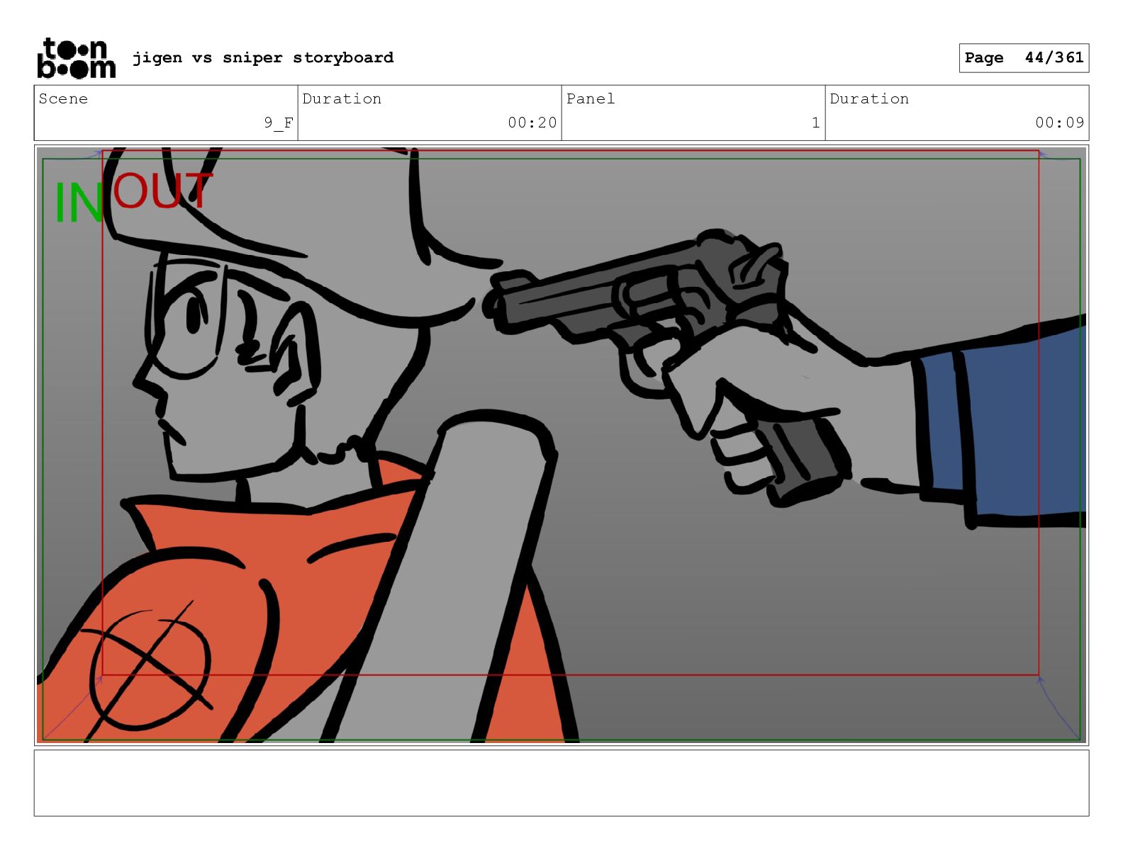Click the green "IN" camera frame label

click(x=79, y=203)
